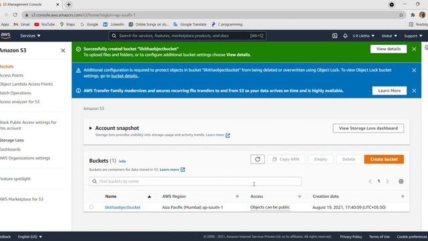Image resolution: width=428 pixels, height=241 pixels.
Task: Dismiss the Object Lock warning banner
Action: coord(414,70)
